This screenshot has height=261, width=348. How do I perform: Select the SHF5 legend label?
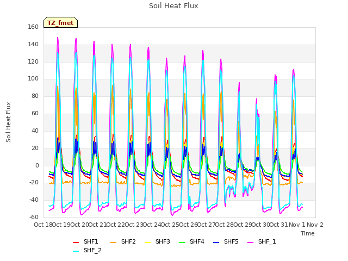231,241
